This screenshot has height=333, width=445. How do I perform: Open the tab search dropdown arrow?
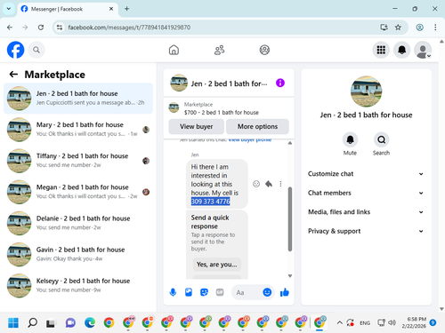[x=9, y=9]
